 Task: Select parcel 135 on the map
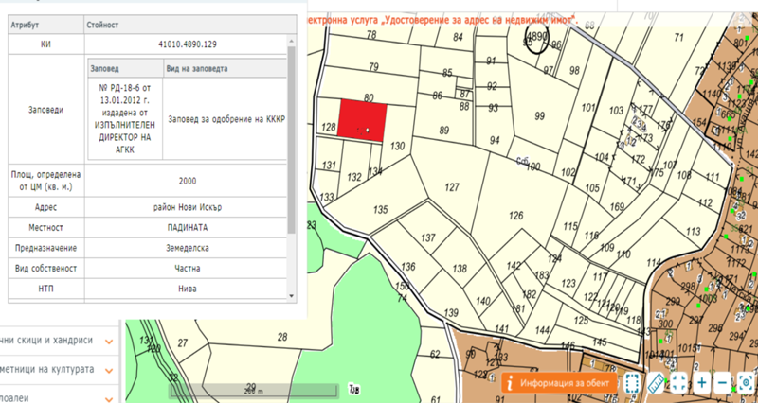click(381, 209)
